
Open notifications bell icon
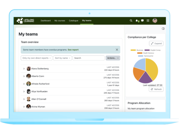tap(137, 20)
